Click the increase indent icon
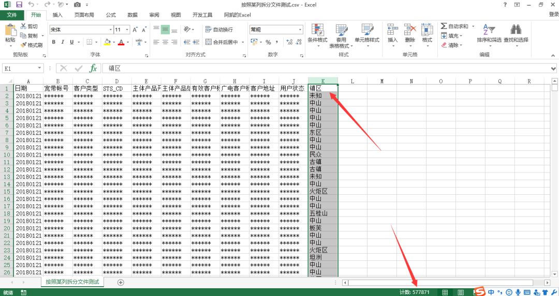Screen dimensions: 559x296 pyautogui.click(x=196, y=42)
